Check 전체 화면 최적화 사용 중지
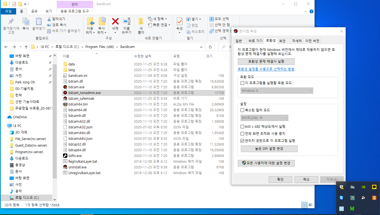This screenshot has height=215, width=380. click(242, 134)
